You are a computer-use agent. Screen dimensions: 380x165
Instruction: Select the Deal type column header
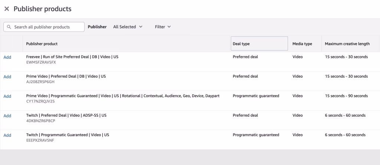coord(259,44)
